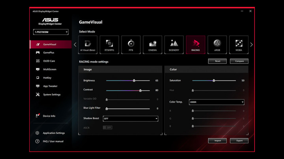
Task: Open the HotKey section
Action: (51, 78)
